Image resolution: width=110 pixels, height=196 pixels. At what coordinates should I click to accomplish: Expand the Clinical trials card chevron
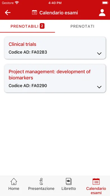pyautogui.click(x=99, y=54)
